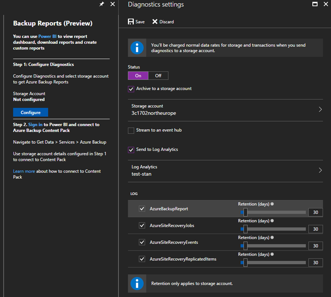Click info icon beside AzureSiteRecoveryJobs retention
331x297 pixels.
pyautogui.click(x=272, y=221)
